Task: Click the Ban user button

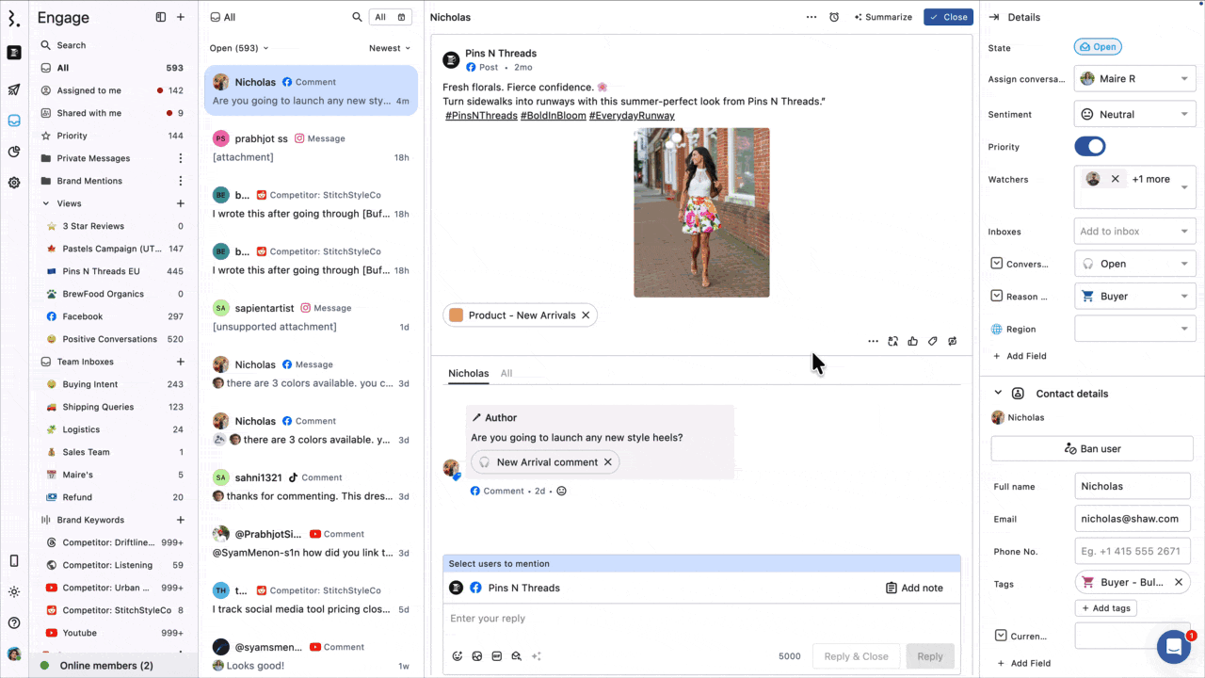Action: pos(1092,449)
